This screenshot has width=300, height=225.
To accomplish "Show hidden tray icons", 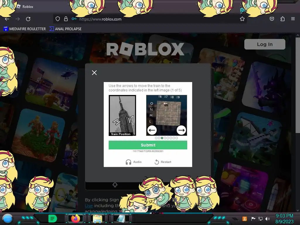I will (236, 219).
